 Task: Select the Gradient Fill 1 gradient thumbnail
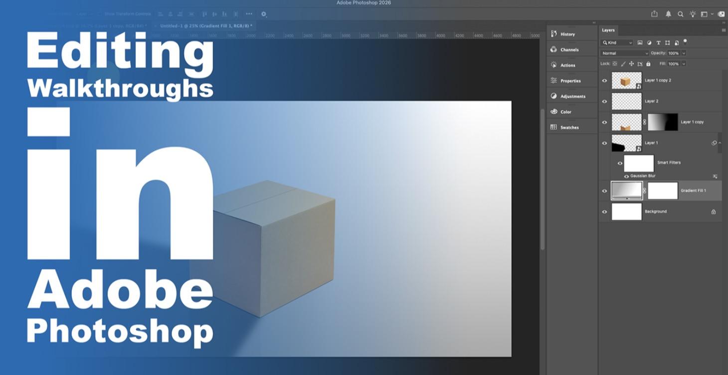point(627,191)
